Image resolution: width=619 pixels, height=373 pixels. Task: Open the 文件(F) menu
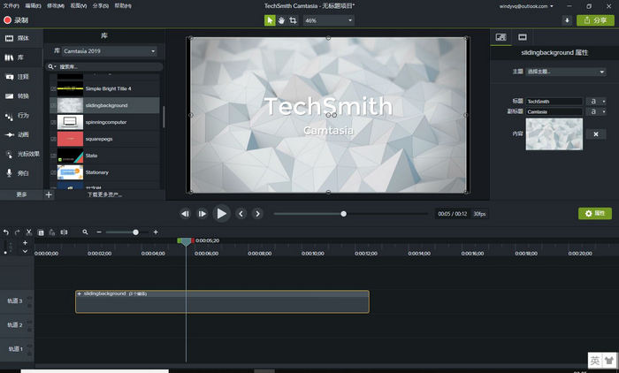tap(11, 6)
